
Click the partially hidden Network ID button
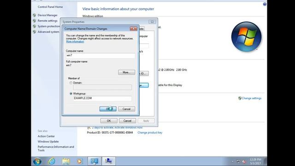144,73
